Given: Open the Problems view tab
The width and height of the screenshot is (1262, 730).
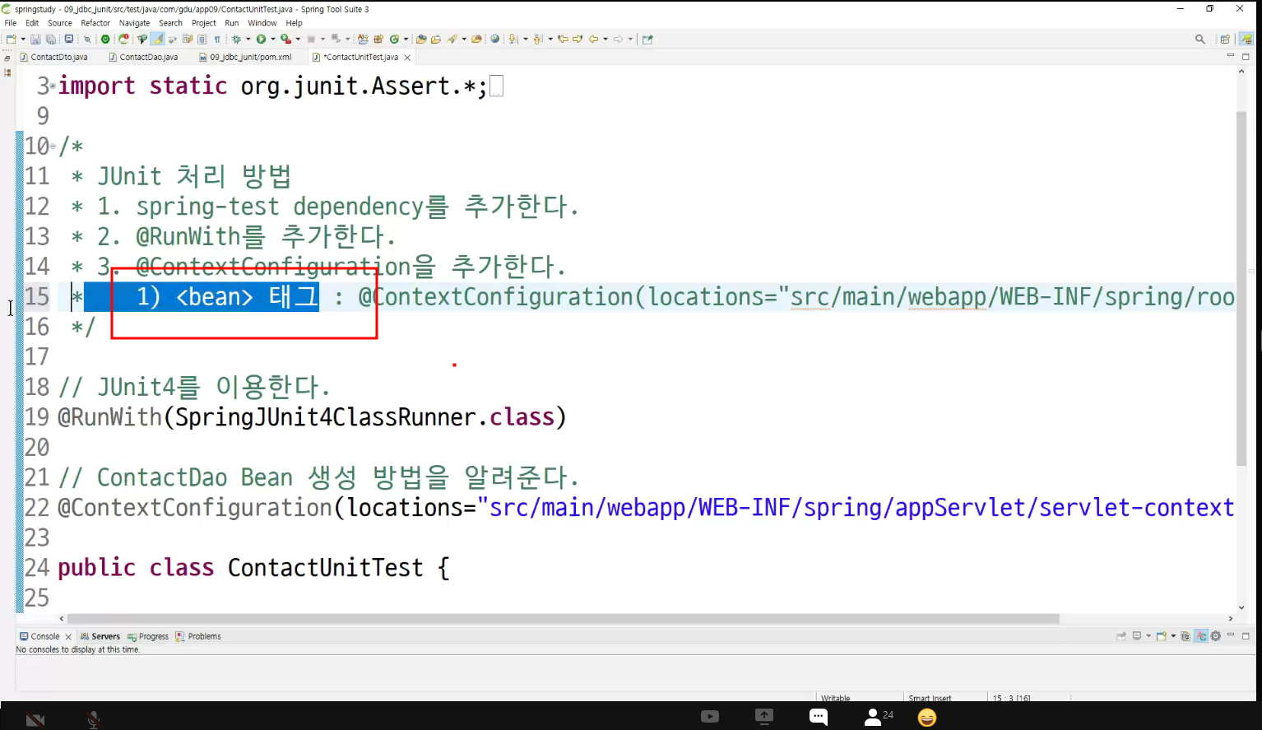Looking at the screenshot, I should point(198,636).
